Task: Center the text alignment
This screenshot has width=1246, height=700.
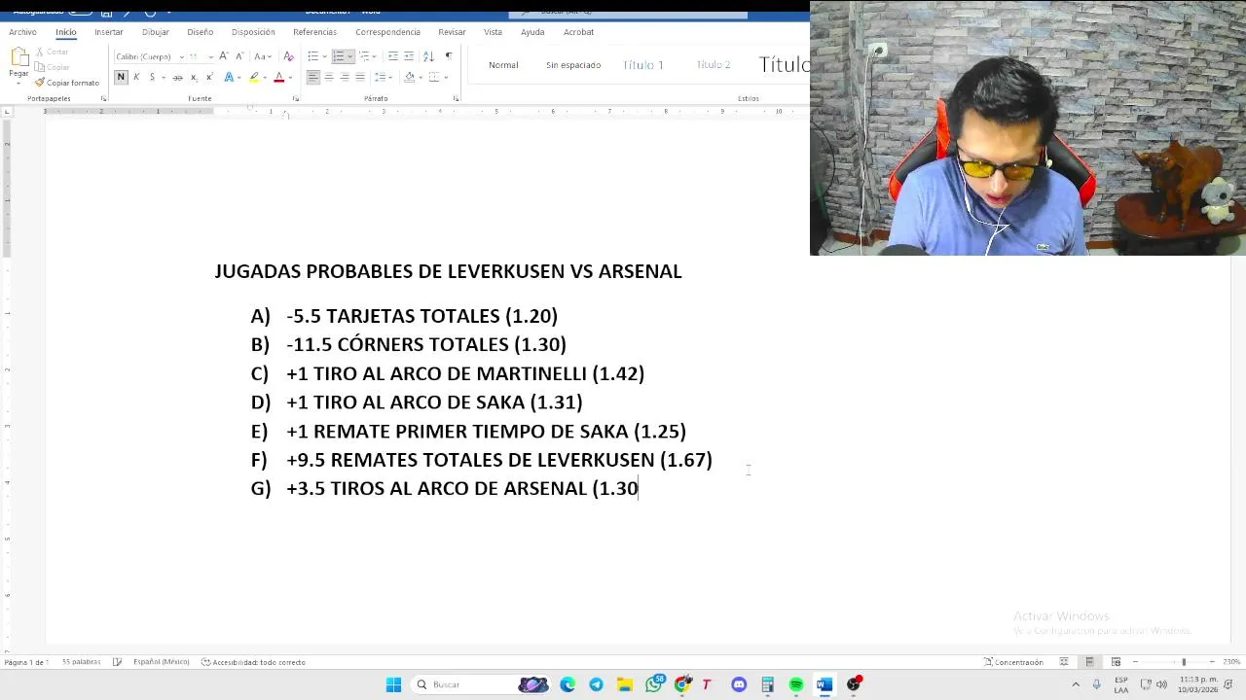Action: click(329, 77)
